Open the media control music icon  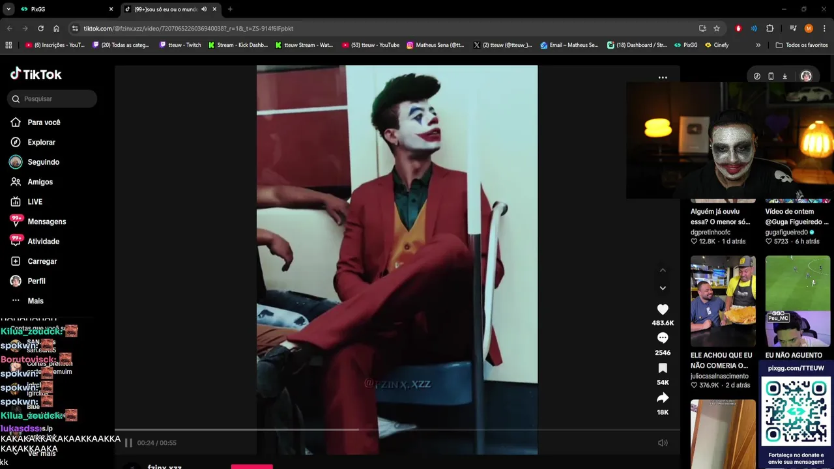click(x=793, y=29)
